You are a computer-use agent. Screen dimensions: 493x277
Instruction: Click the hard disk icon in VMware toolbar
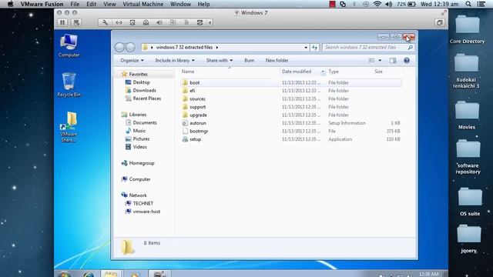click(x=132, y=22)
